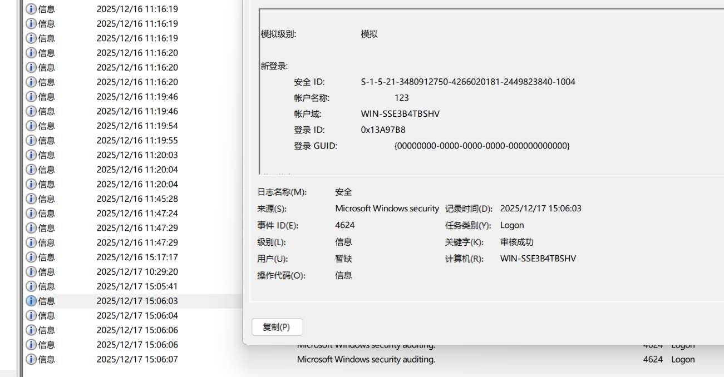Screen dimensions: 724x377
Task: Click the 记录时间 value 2025/12/17 15:06:03
Action: tap(540, 209)
